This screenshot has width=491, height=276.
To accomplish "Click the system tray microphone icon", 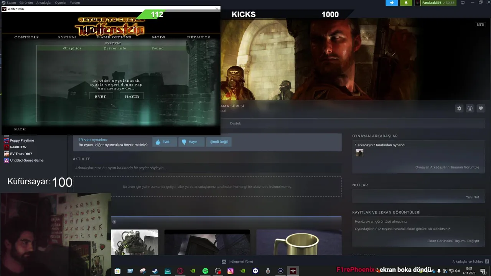I will pos(439,271).
